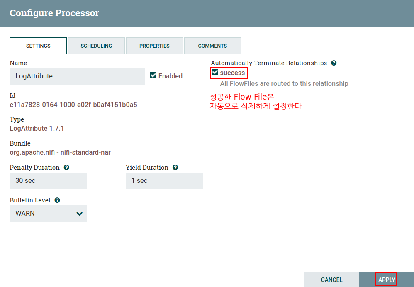Focus the Name field containing LogAttribute

(77, 76)
